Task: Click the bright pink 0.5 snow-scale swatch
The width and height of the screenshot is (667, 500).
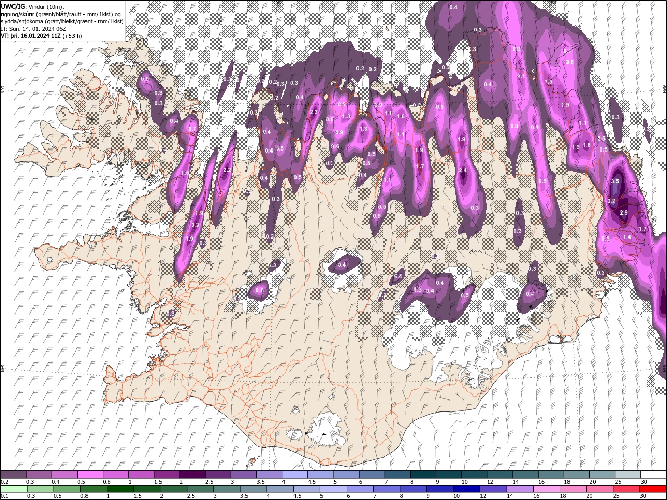Action: pyautogui.click(x=90, y=474)
